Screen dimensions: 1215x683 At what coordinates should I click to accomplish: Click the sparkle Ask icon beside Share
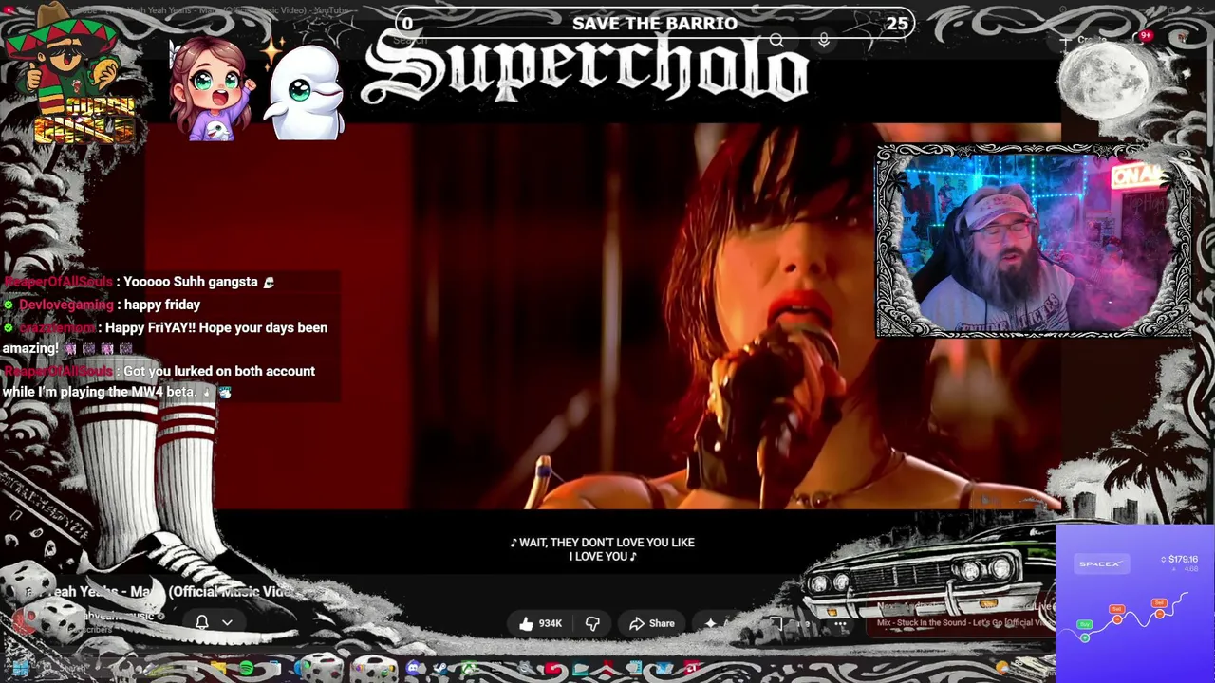pyautogui.click(x=711, y=623)
